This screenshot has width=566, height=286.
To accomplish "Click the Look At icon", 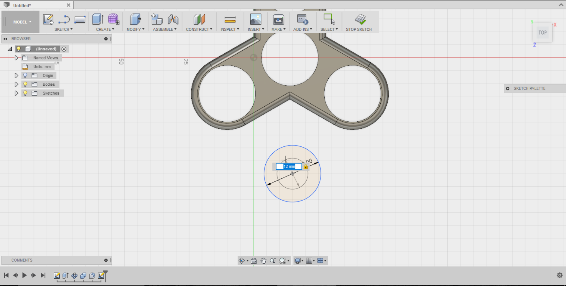I will tap(254, 261).
